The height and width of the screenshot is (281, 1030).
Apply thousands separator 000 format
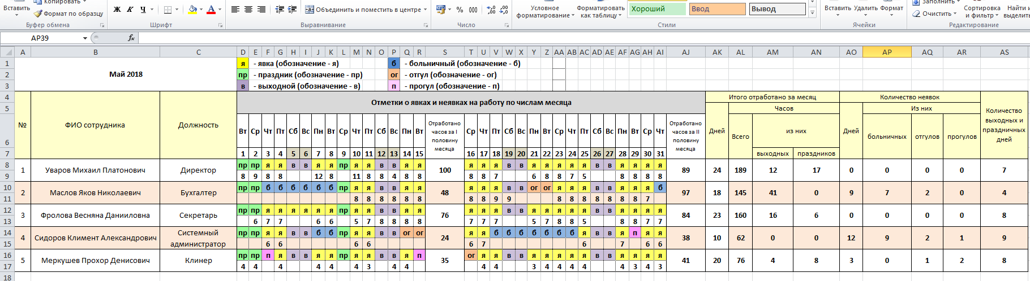[x=473, y=10]
